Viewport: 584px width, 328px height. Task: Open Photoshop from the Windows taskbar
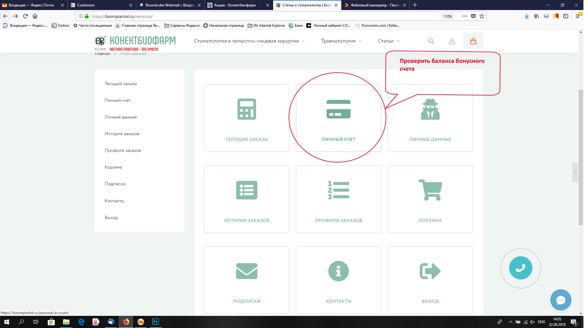click(155, 322)
